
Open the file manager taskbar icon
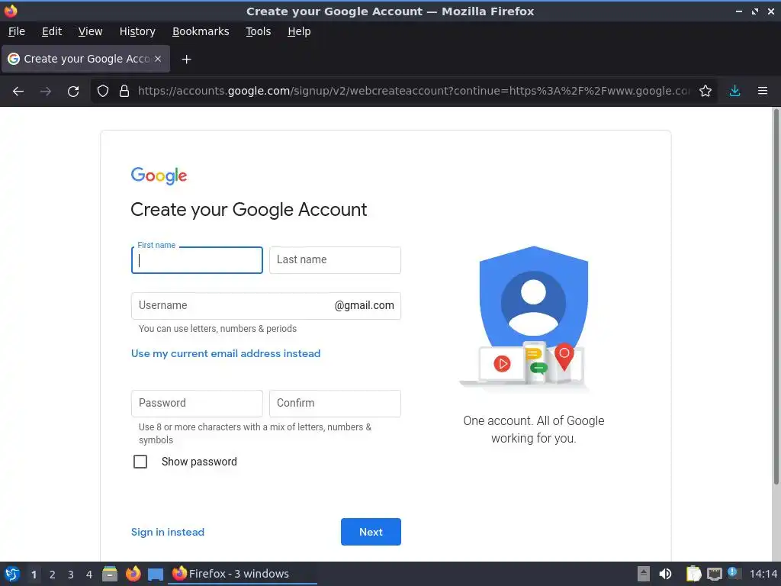pos(110,574)
